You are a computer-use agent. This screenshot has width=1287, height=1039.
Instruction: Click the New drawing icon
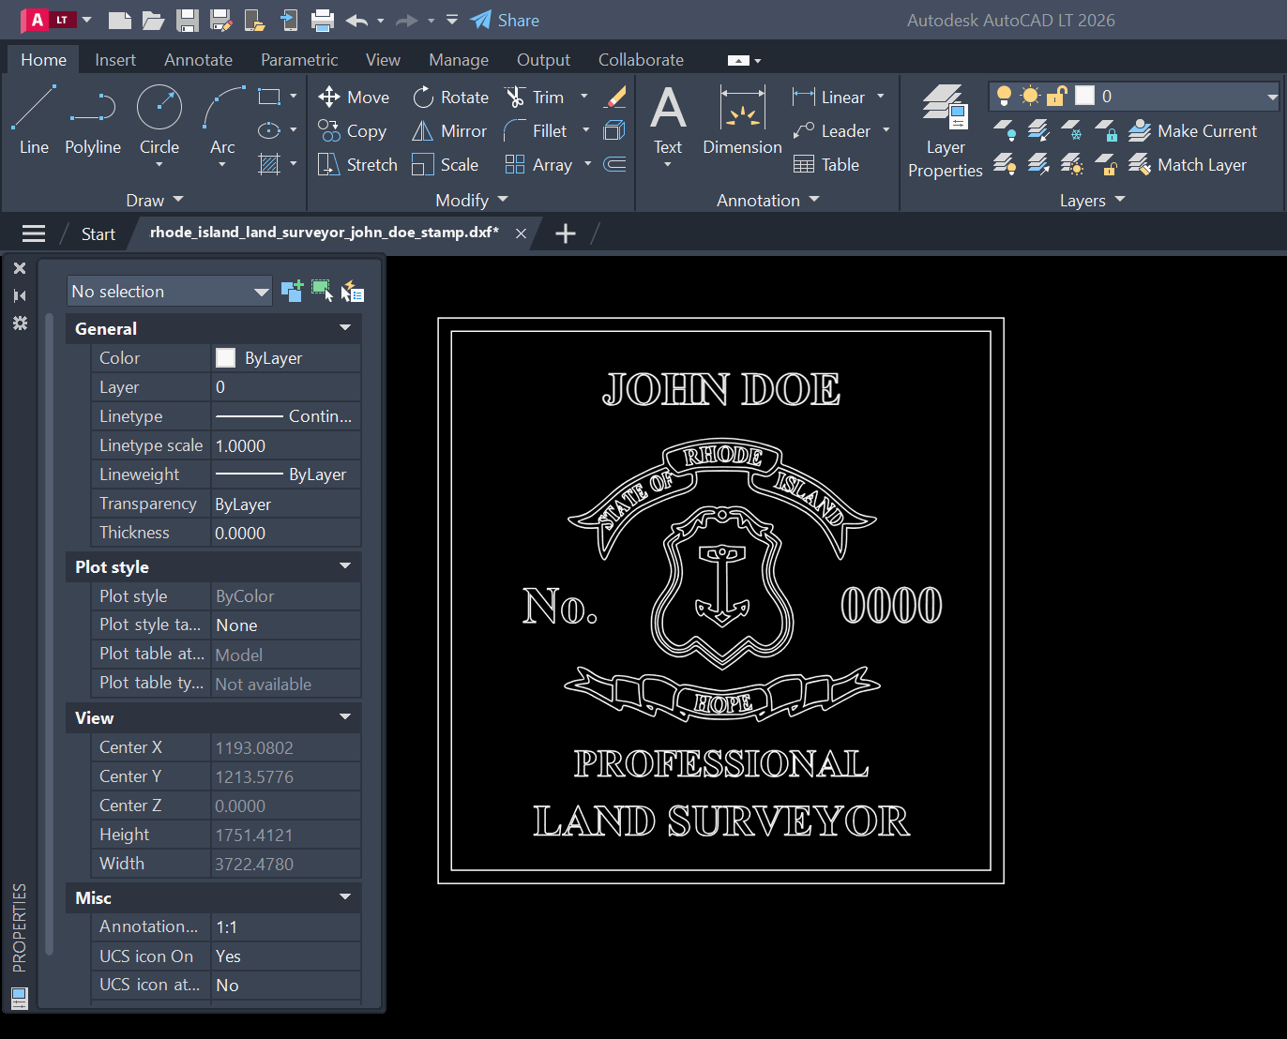click(x=119, y=20)
